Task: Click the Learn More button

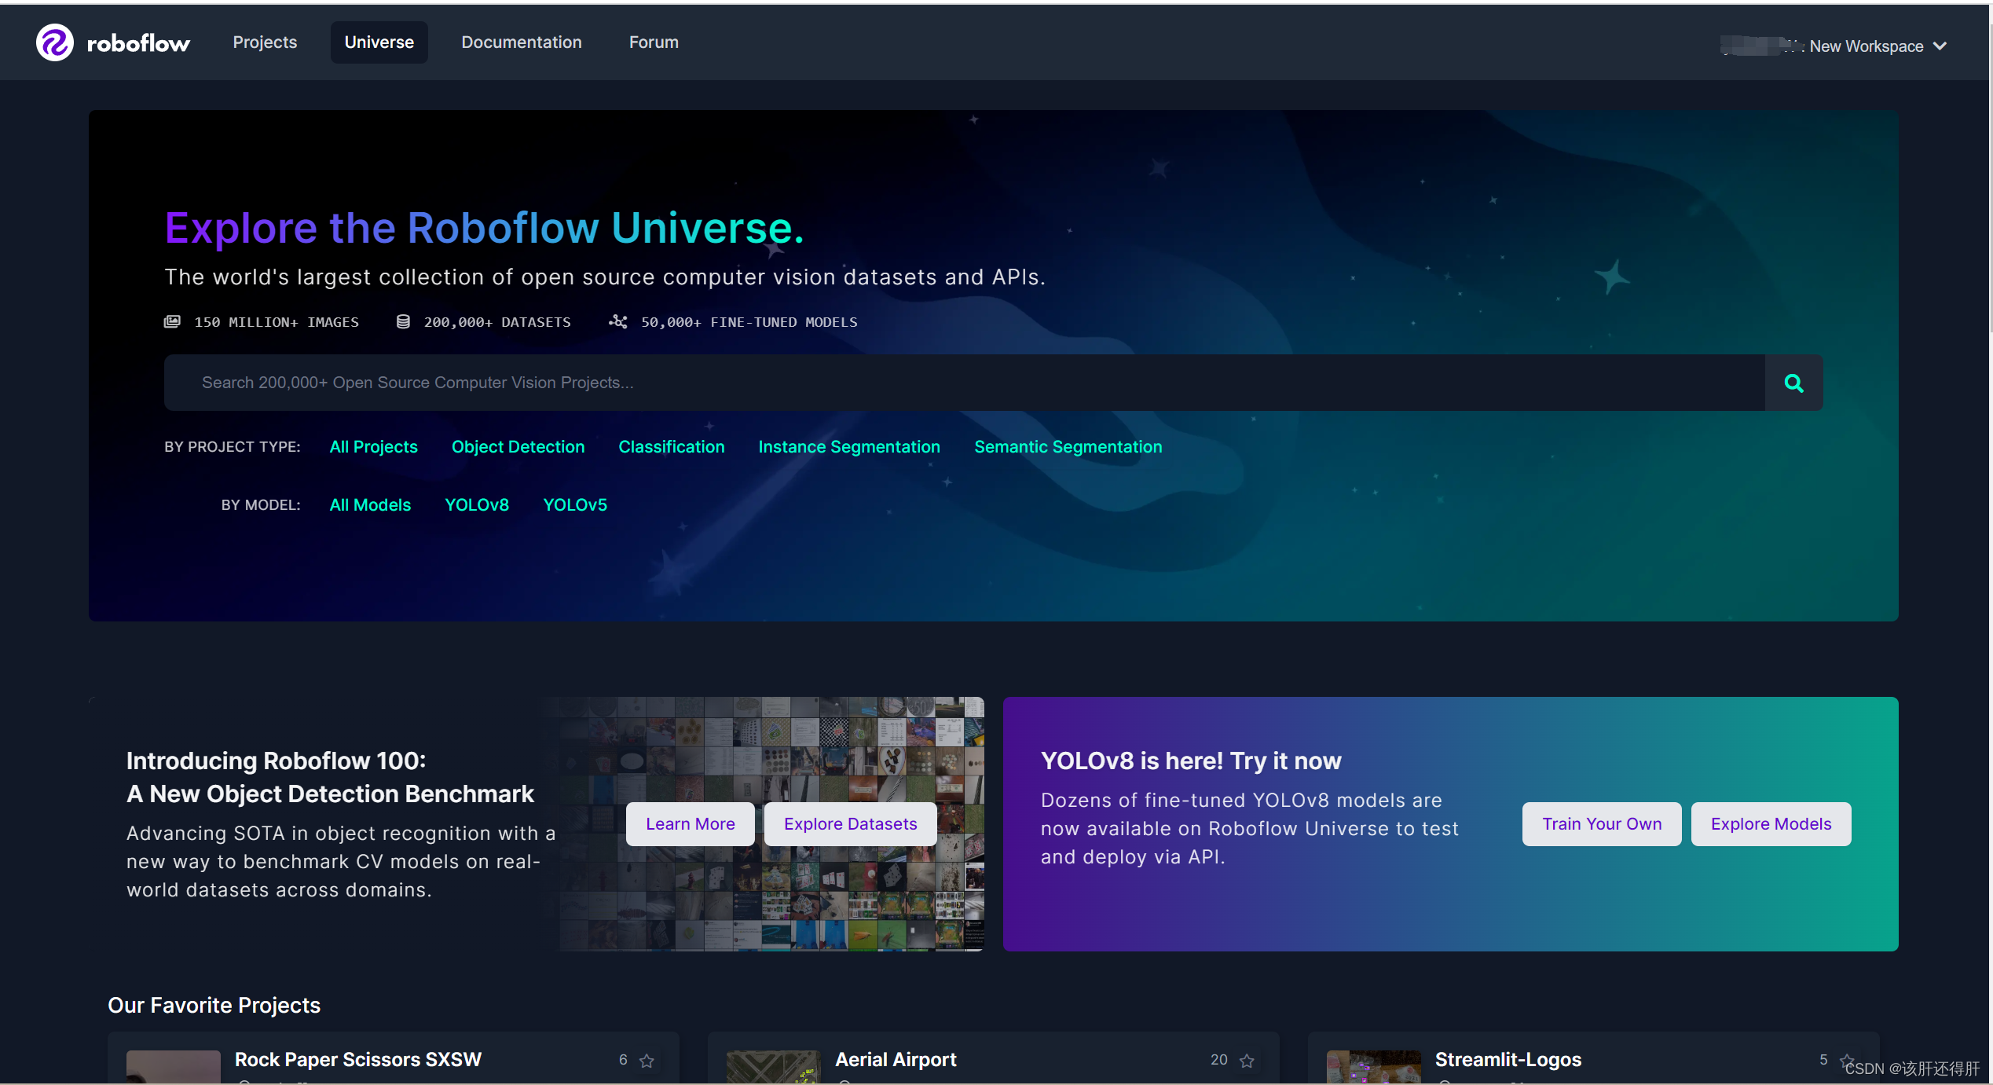Action: click(690, 824)
